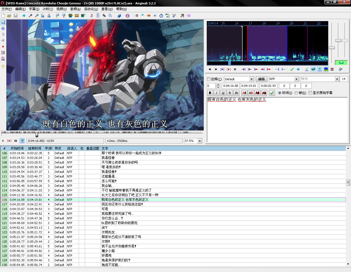Open the 字幕 menu

(34, 9)
